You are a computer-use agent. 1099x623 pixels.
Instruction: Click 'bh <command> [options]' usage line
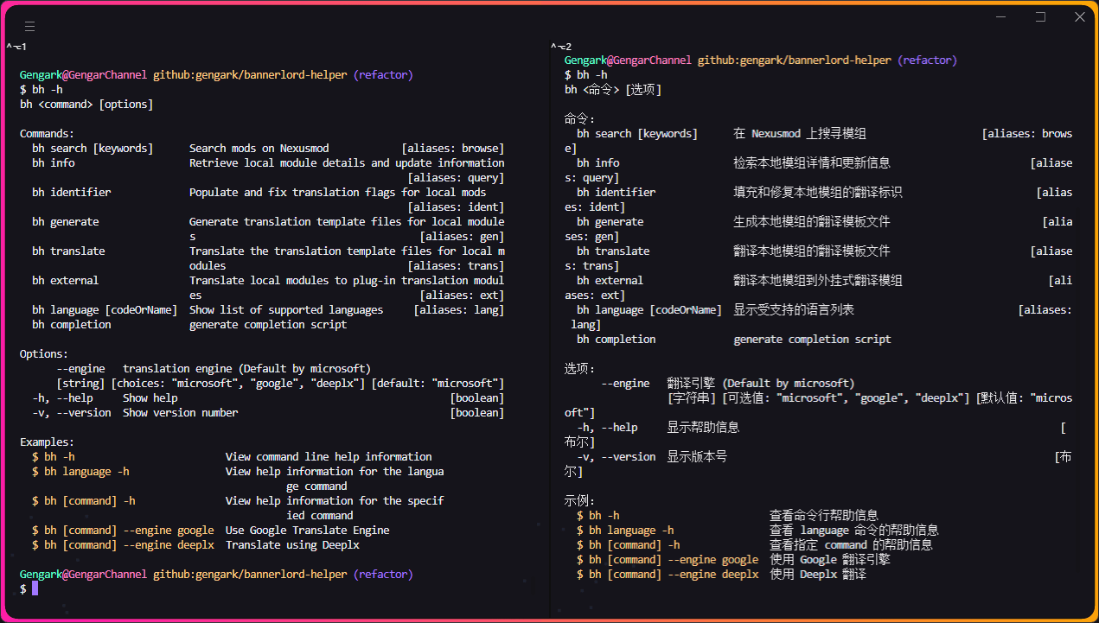pyautogui.click(x=86, y=105)
